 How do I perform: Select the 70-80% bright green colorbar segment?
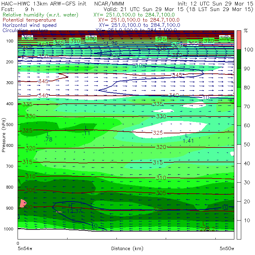(239, 97)
